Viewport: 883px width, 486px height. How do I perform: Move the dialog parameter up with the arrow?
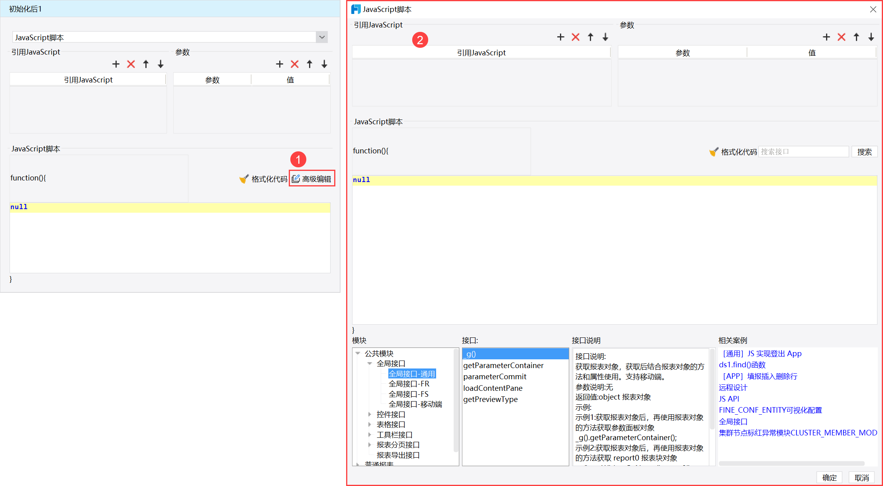click(856, 37)
